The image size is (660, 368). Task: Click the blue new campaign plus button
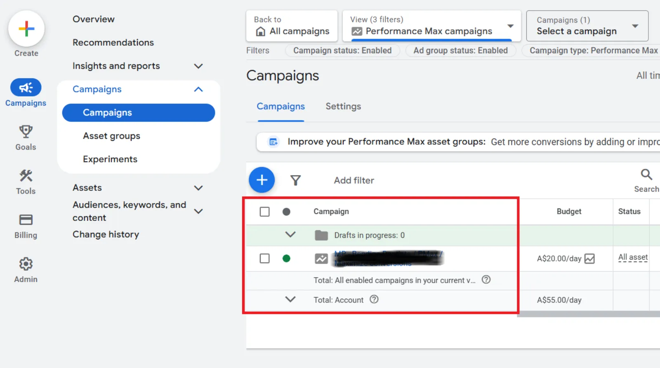tap(262, 180)
